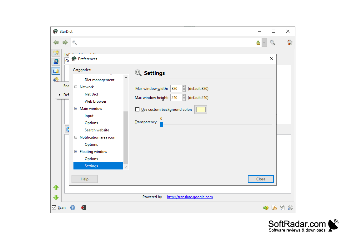Collapse the Floating window category
The image size is (346, 240).
(x=76, y=152)
